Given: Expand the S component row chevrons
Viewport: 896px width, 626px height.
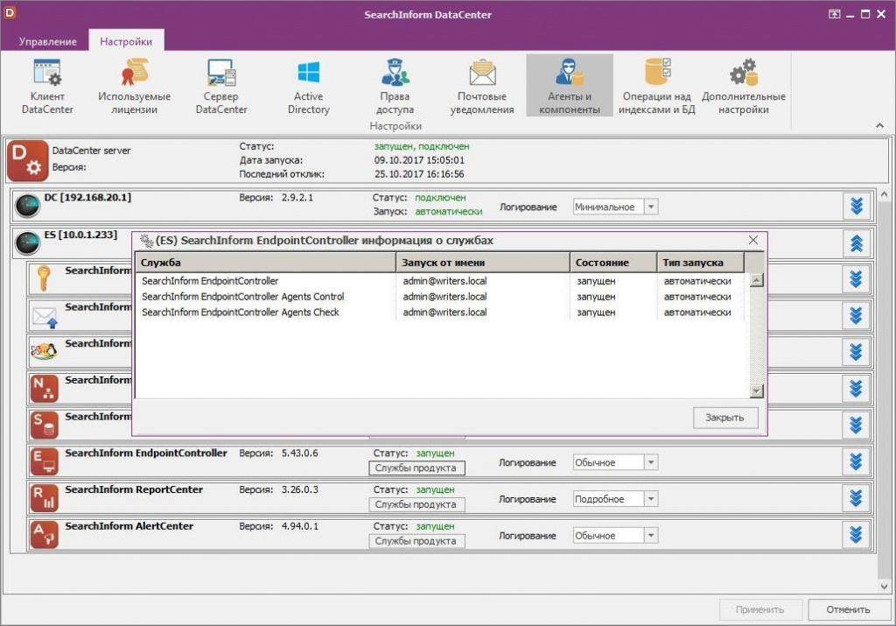Looking at the screenshot, I should click(x=856, y=426).
